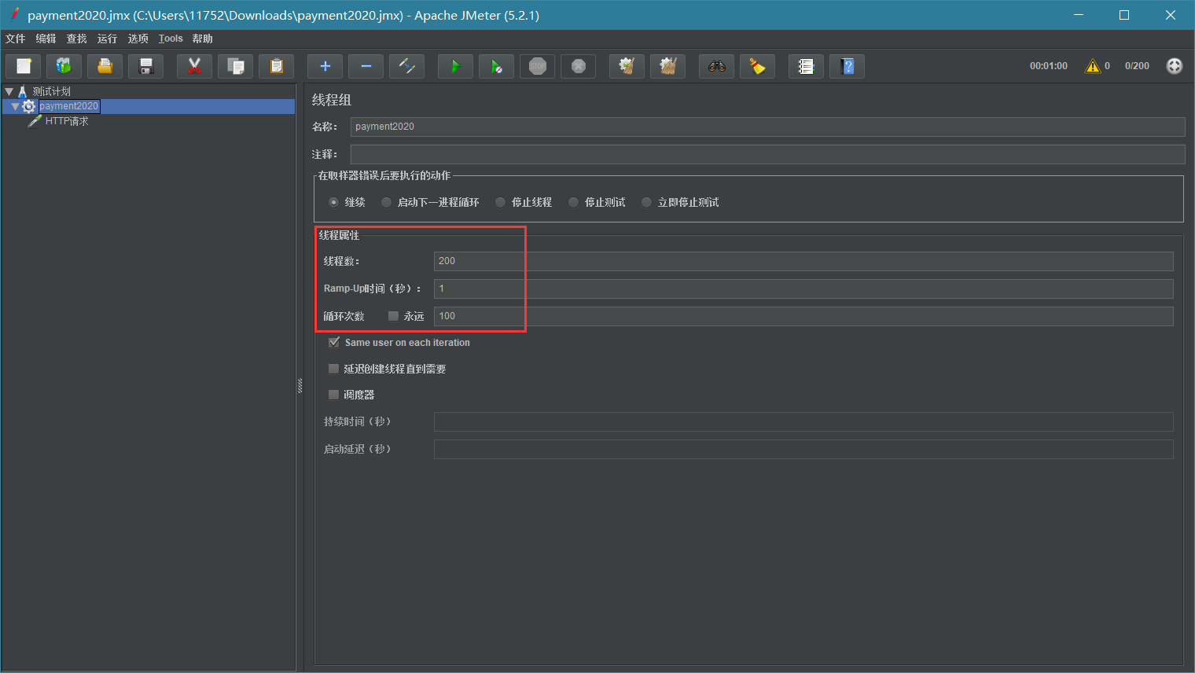Select 立即停止测试 radio option
The width and height of the screenshot is (1195, 673).
click(646, 202)
